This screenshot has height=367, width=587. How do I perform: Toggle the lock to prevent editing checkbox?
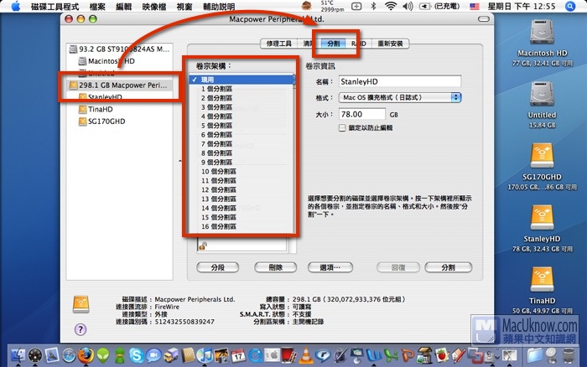pos(342,128)
